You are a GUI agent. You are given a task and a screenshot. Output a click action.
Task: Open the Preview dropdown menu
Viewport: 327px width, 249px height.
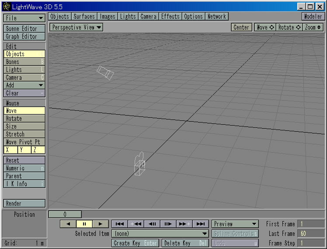(x=235, y=224)
